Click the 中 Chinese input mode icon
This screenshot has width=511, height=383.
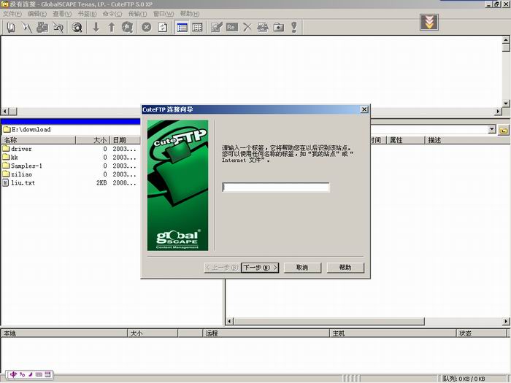[x=13, y=374]
